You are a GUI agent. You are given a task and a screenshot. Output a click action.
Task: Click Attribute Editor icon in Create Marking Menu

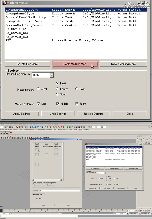(x=47, y=144)
